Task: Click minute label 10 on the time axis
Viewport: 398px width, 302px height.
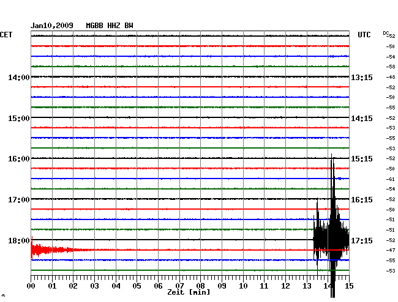Action: click(243, 286)
